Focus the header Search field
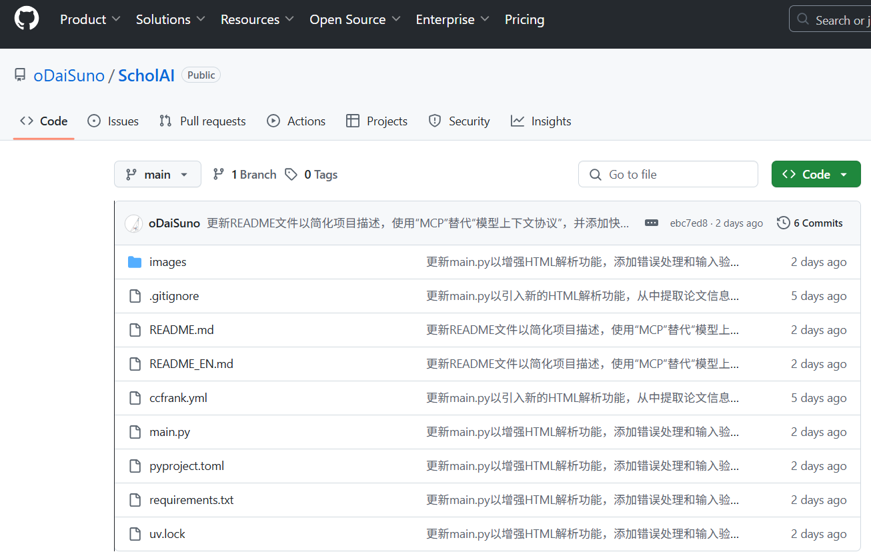This screenshot has width=871, height=556. 830,19
